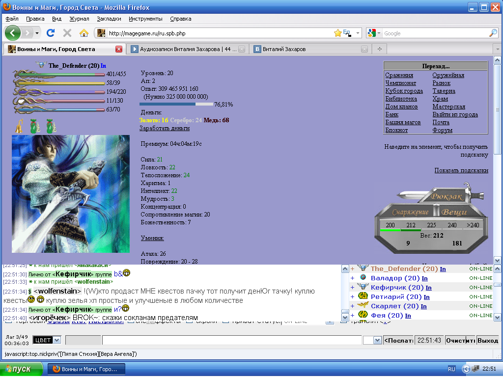This screenshot has height=377, width=503.
Task: Click Ретиарий's yellow clan emblem
Action: coord(363,296)
